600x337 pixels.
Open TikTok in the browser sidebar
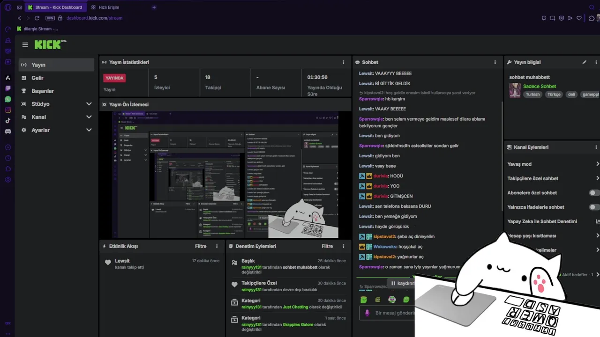click(x=8, y=121)
